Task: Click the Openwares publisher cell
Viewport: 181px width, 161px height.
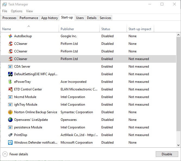Action: point(68,120)
